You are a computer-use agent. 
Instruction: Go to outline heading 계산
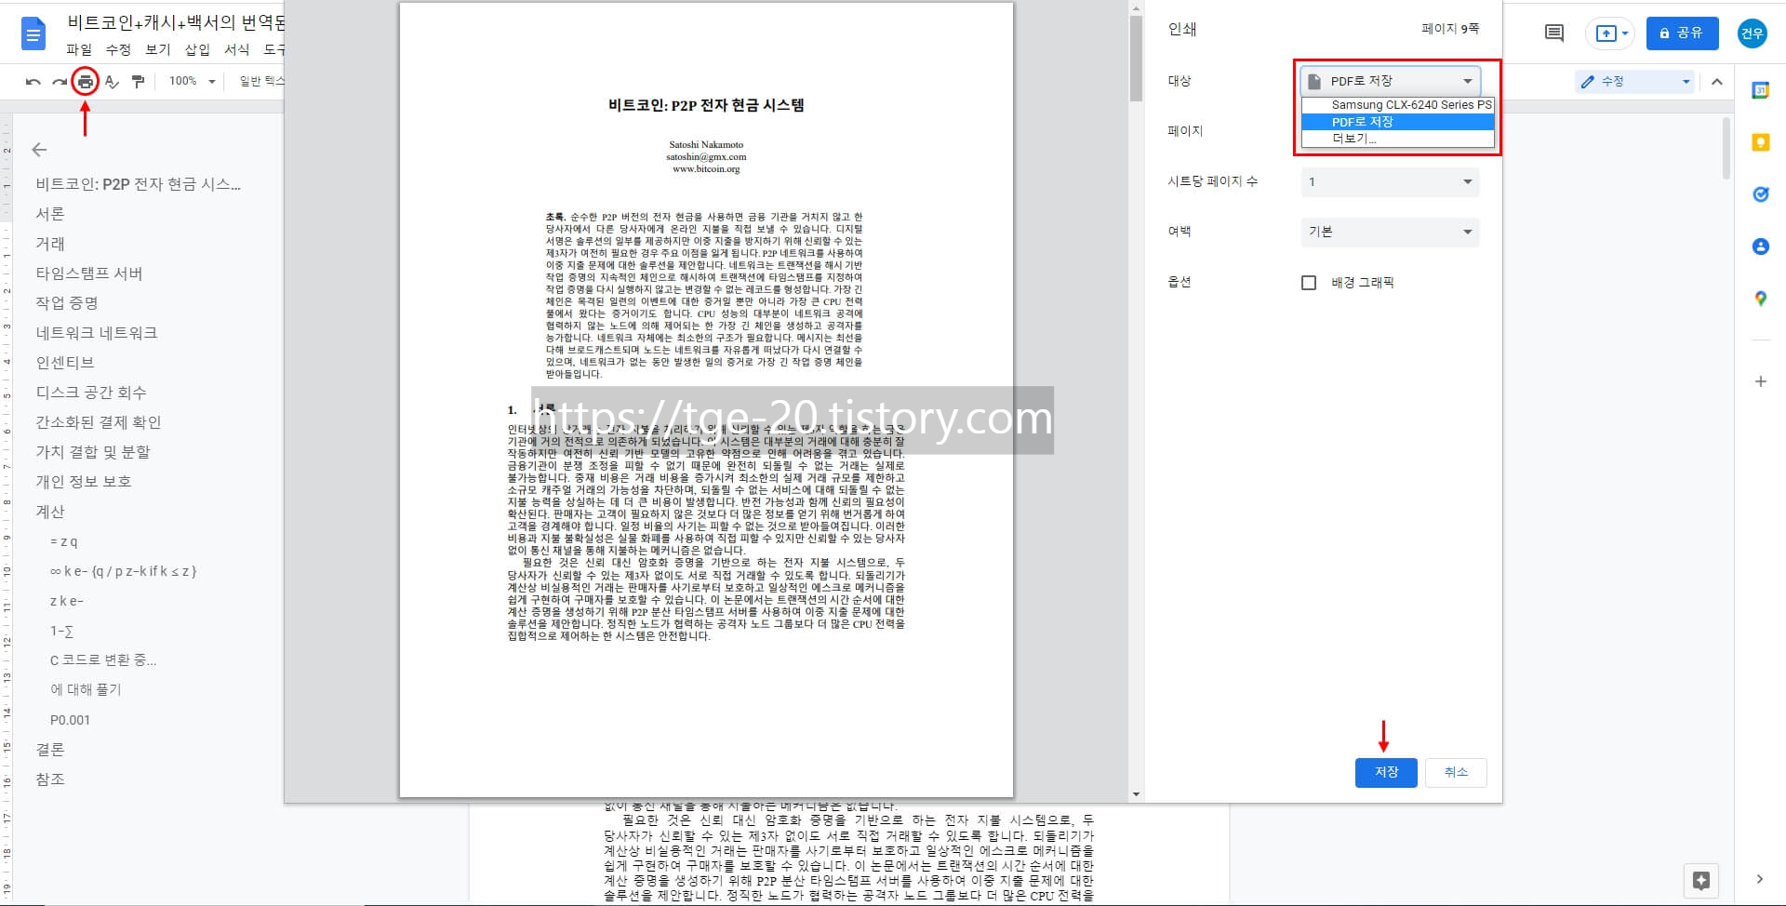[50, 512]
